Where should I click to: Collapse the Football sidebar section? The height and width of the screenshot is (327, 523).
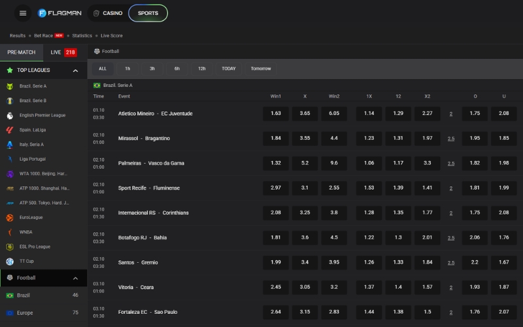pos(75,278)
